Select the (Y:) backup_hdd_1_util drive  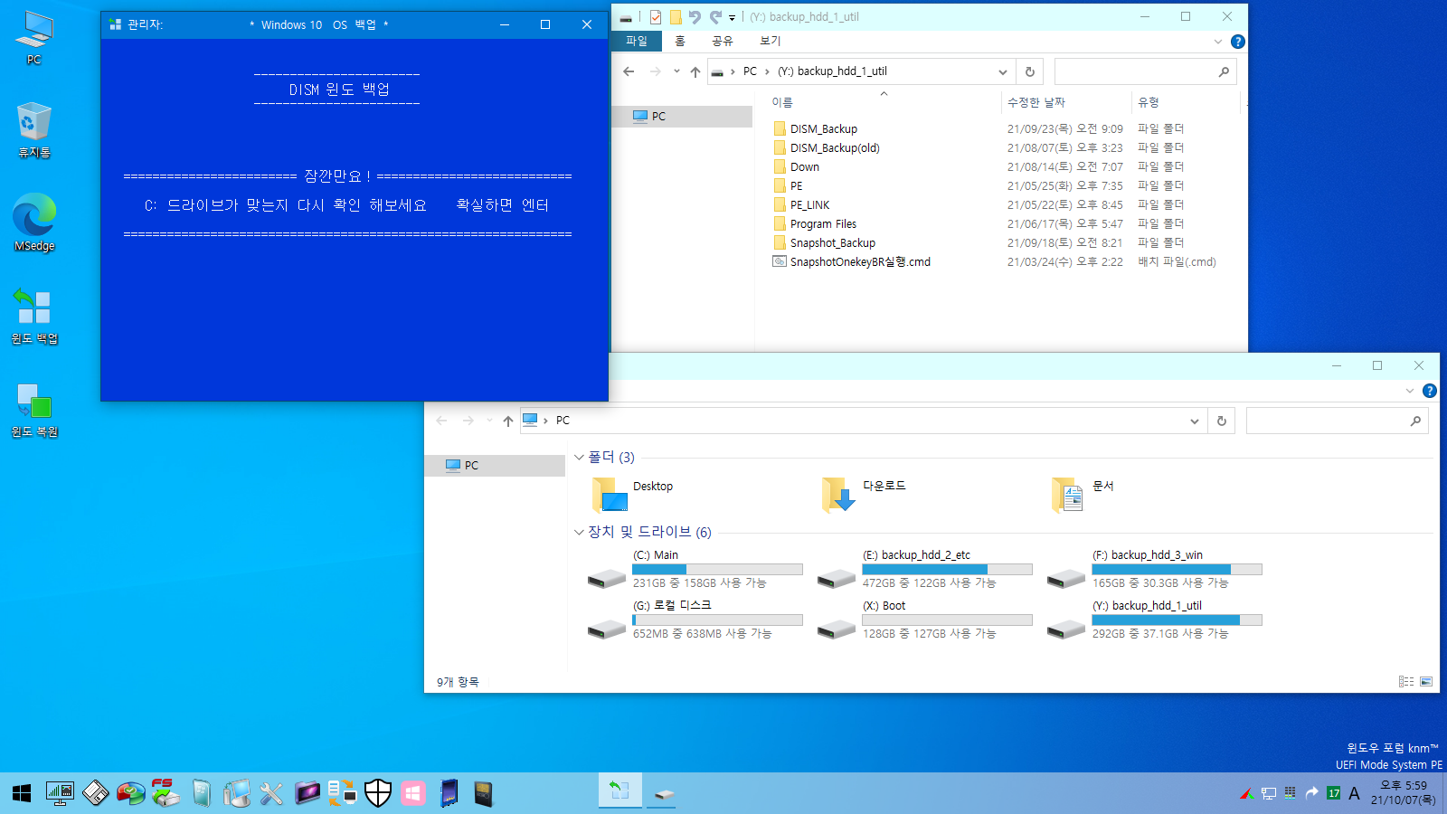coord(1154,620)
